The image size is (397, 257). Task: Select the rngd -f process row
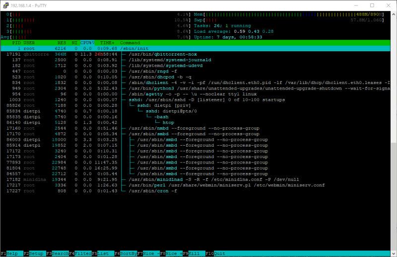[195, 71]
